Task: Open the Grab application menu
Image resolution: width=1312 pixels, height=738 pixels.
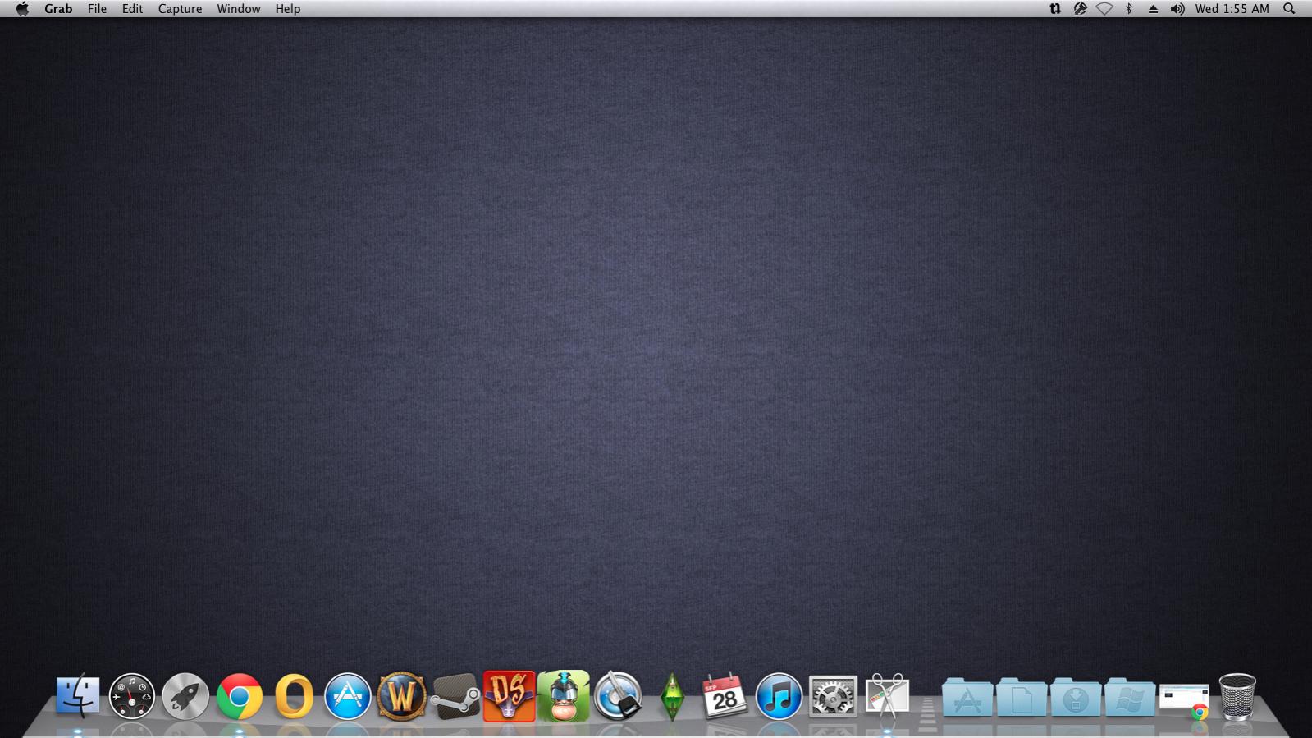Action: 58,9
